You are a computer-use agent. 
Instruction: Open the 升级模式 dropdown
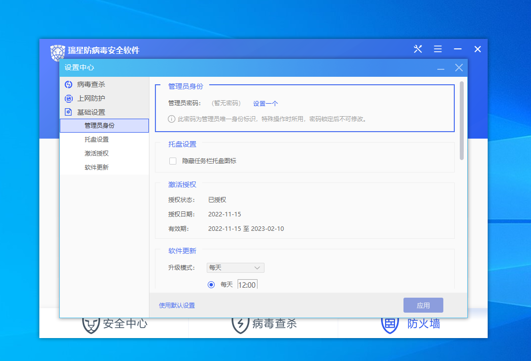(x=235, y=268)
